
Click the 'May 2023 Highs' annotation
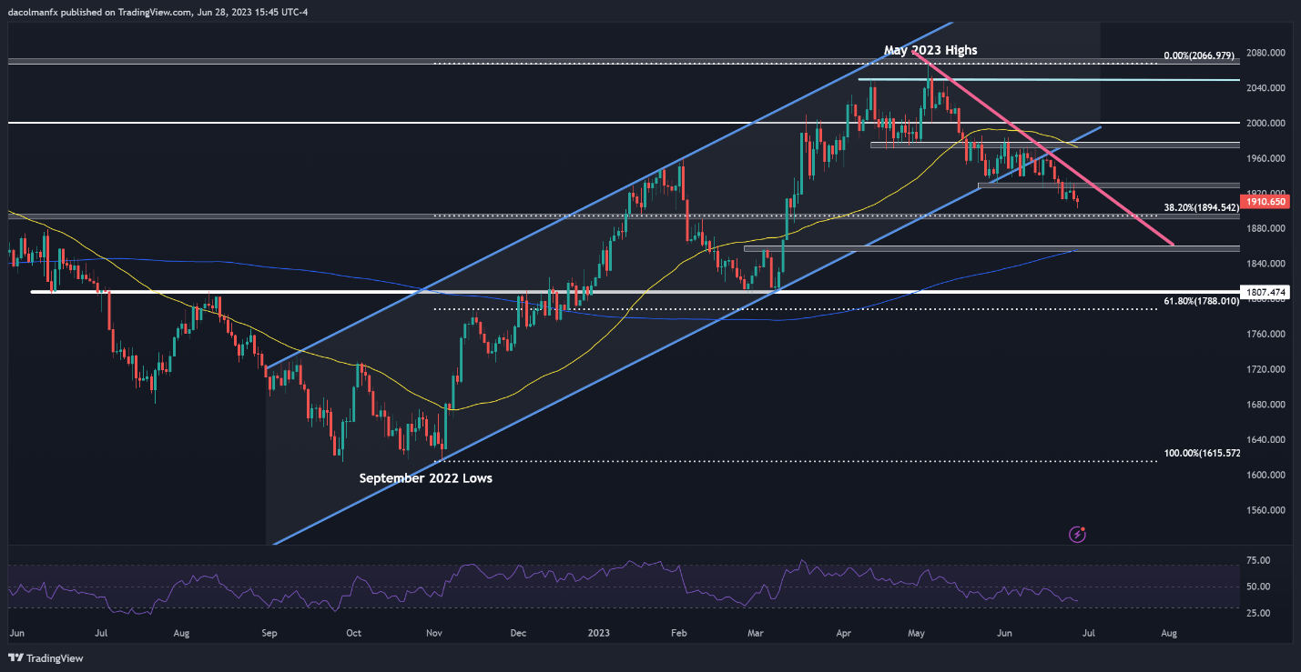(x=931, y=50)
